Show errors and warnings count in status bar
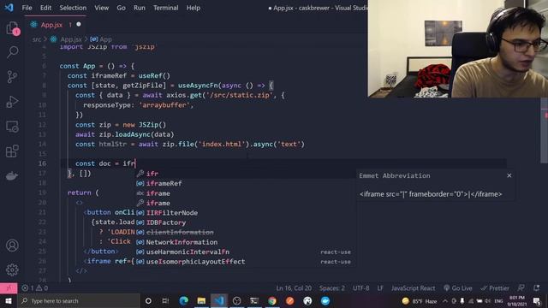This screenshot has width=548, height=308. [x=35, y=288]
